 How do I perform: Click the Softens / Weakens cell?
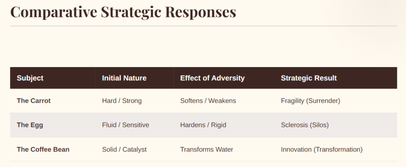pos(208,101)
